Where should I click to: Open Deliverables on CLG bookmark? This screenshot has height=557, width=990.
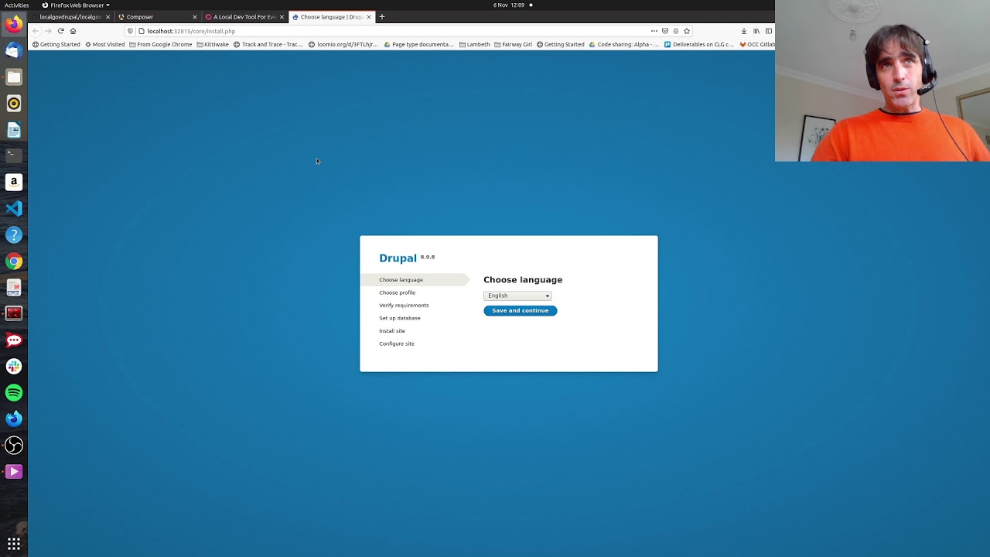point(699,44)
